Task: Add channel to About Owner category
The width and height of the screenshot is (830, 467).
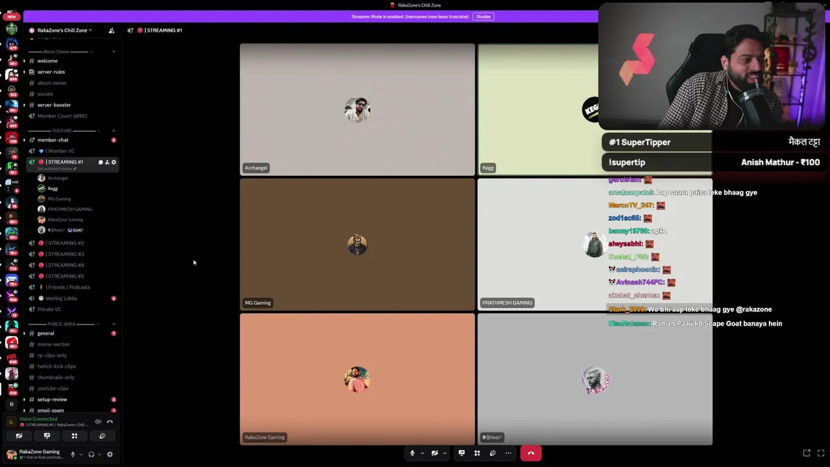Action: [x=113, y=52]
